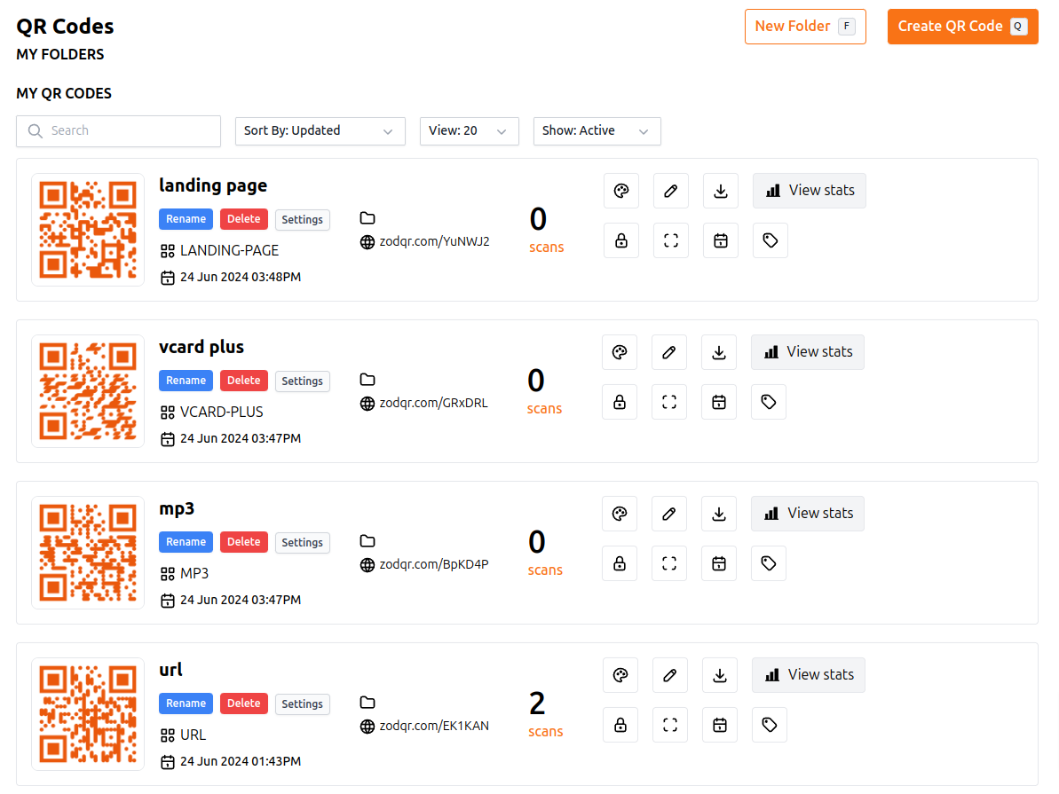The image size is (1059, 794).
Task: Open palette customize icon for vcard plus
Action: click(x=620, y=352)
